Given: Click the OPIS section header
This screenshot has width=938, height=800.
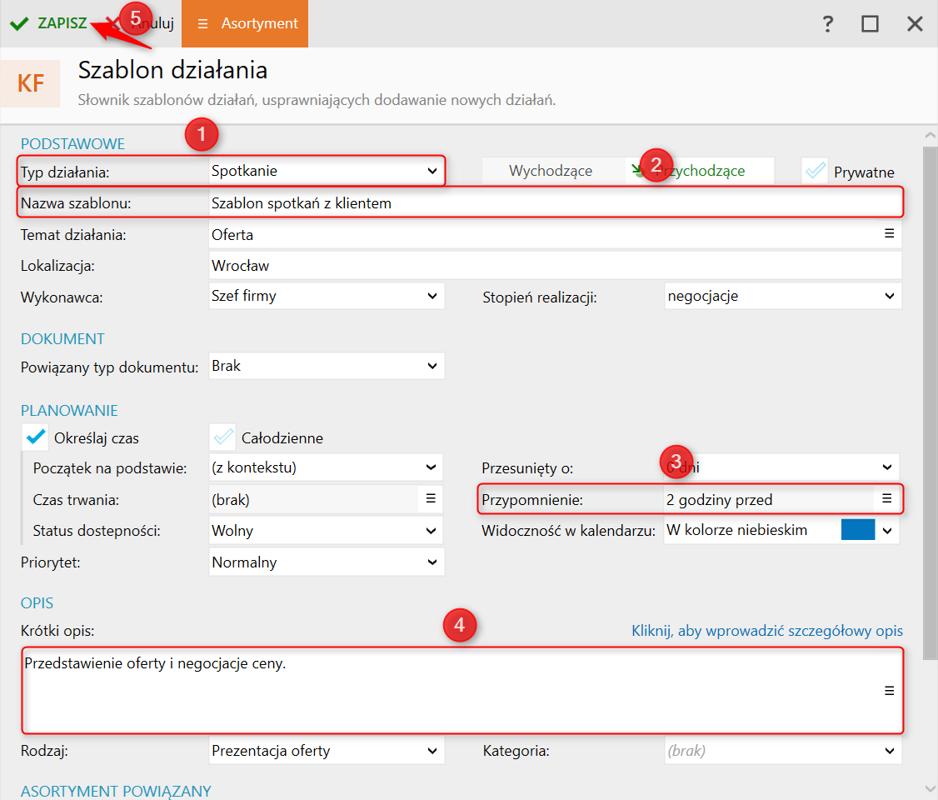Looking at the screenshot, I should click(37, 603).
